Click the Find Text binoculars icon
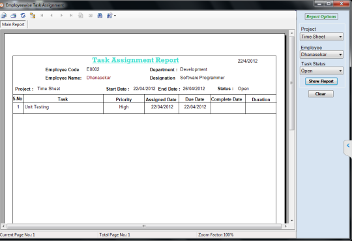 [100, 16]
